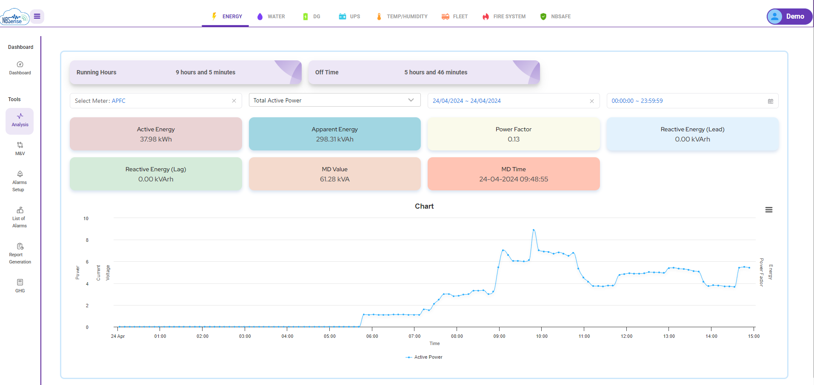Toggle the hamburger sidebar menu button

pos(37,17)
